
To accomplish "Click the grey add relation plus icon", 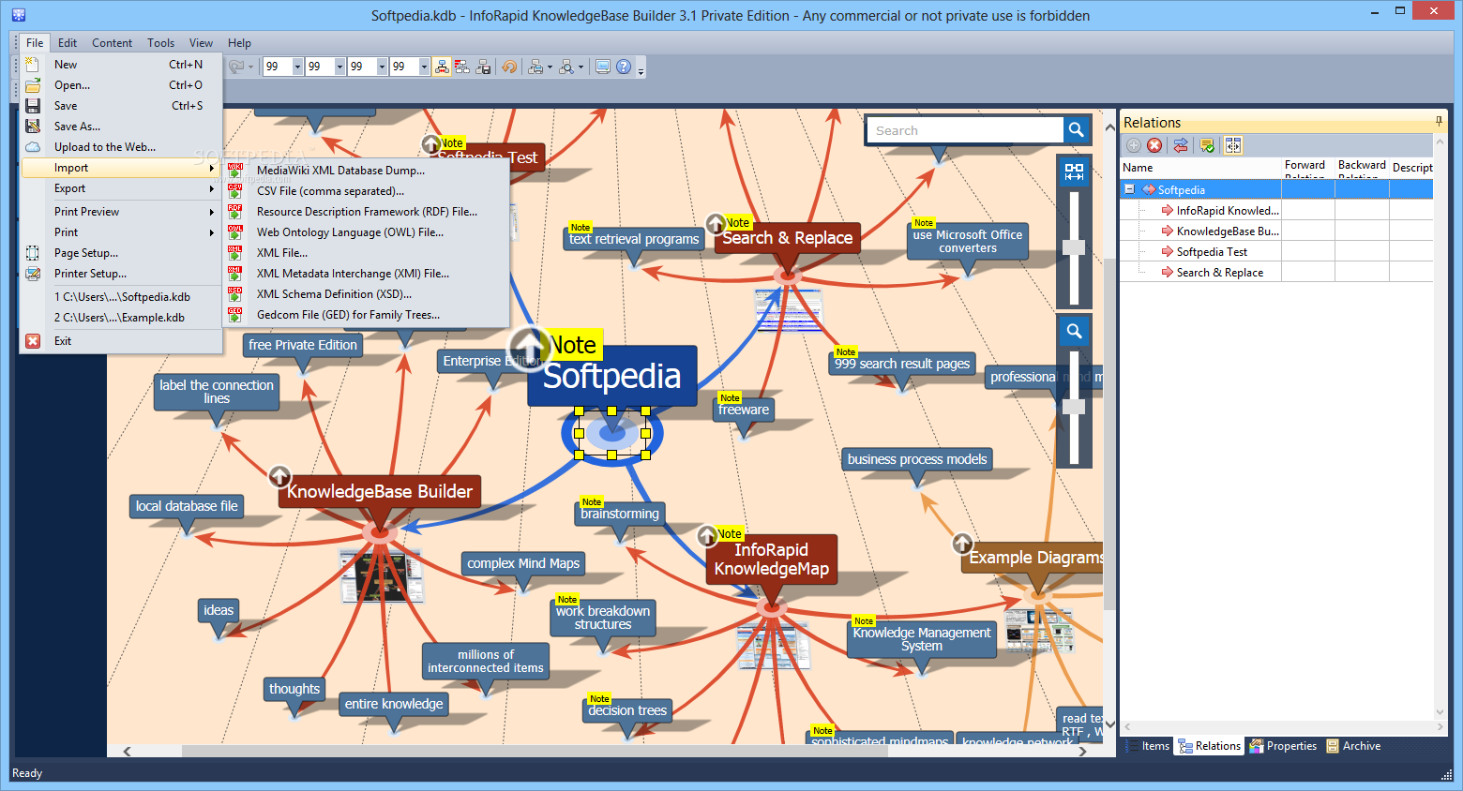I will (x=1134, y=145).
